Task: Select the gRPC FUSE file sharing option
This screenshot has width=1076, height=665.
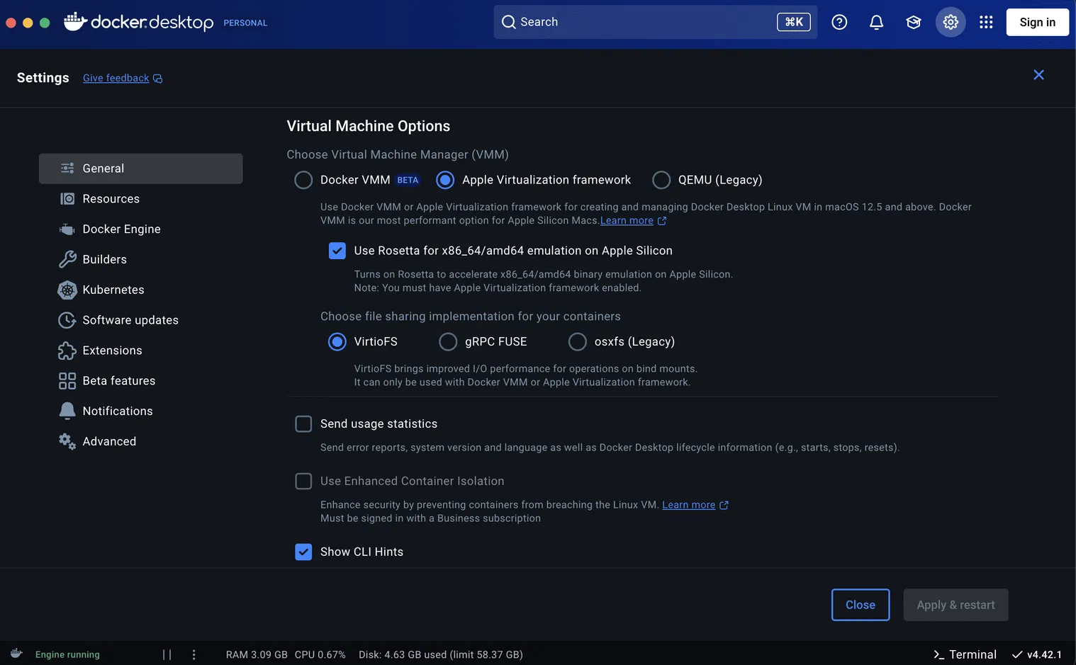Action: pos(448,342)
